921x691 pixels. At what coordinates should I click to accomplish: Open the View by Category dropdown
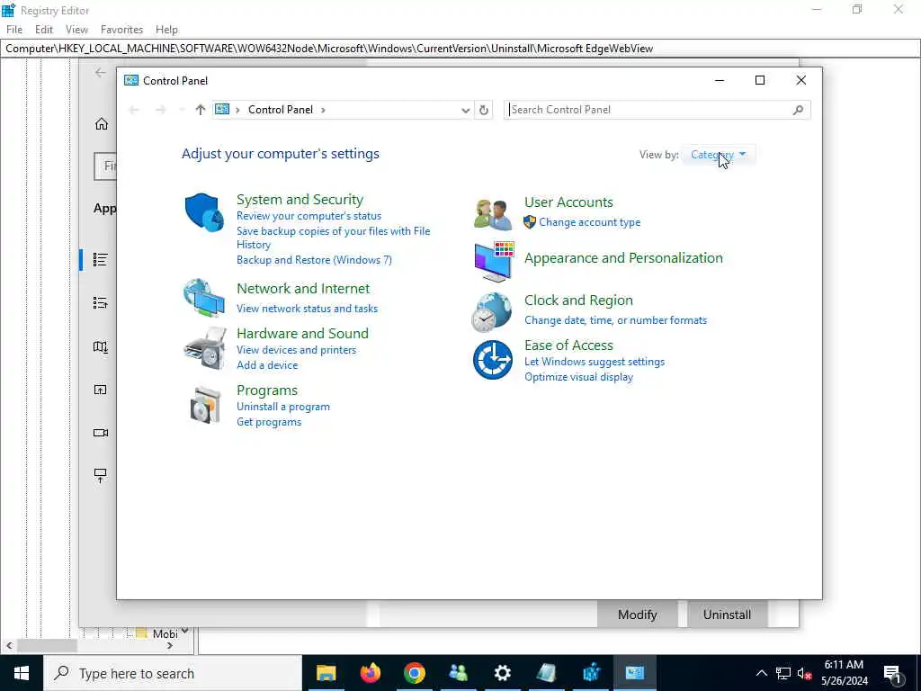(x=719, y=155)
